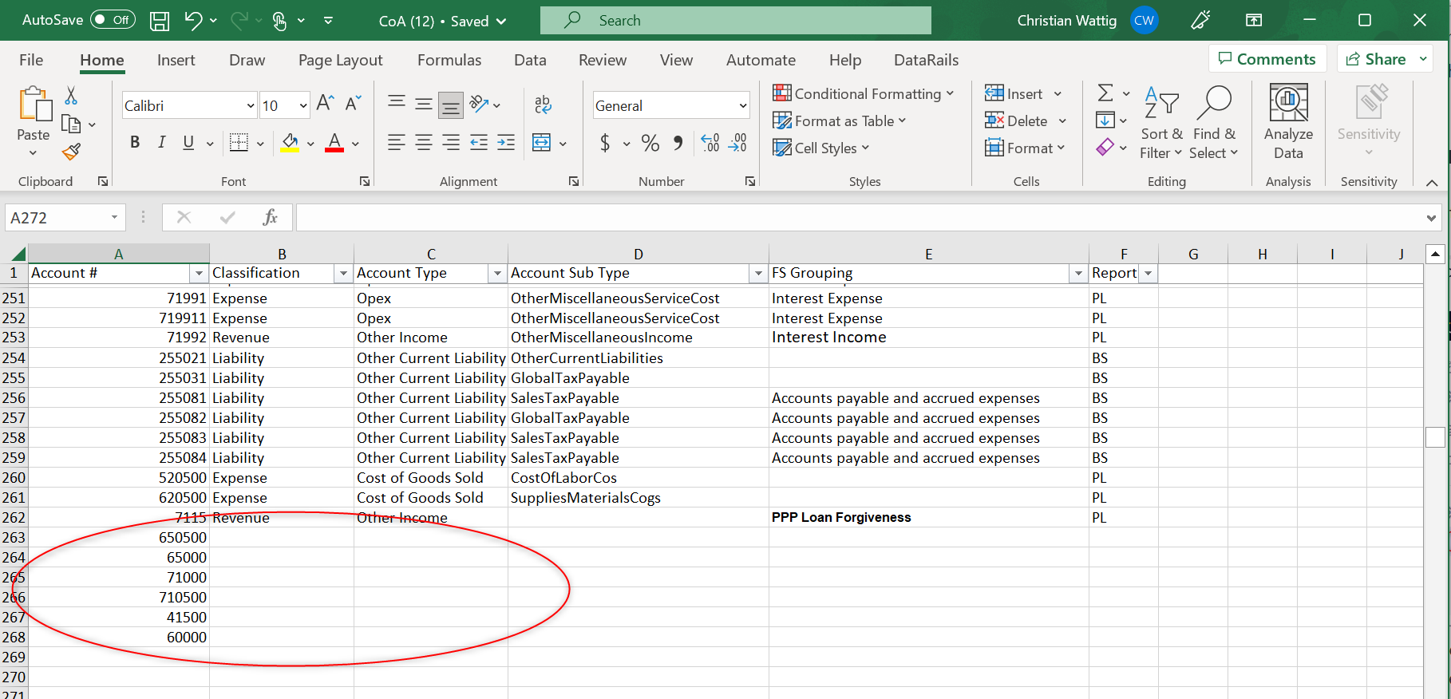Image resolution: width=1451 pixels, height=699 pixels.
Task: Open FS Grouping column filter dropdown
Action: [x=1078, y=274]
